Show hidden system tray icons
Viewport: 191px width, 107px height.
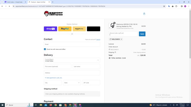click(170, 105)
